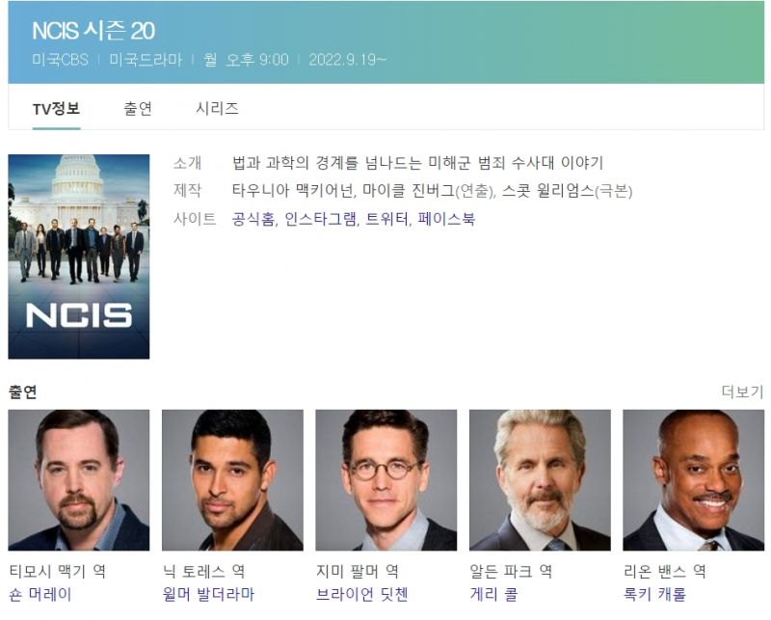Open the 숀 머레이 actor link
This screenshot has width=771, height=620.
point(40,594)
